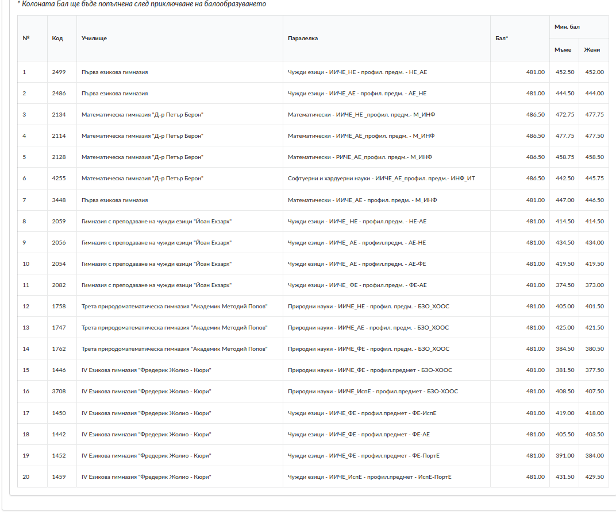This screenshot has width=616, height=515.
Task: Click the 'Чужди езици - ИИЧЕ_ФЕ - ФЕ-ПортЕ' cell
Action: (363, 456)
